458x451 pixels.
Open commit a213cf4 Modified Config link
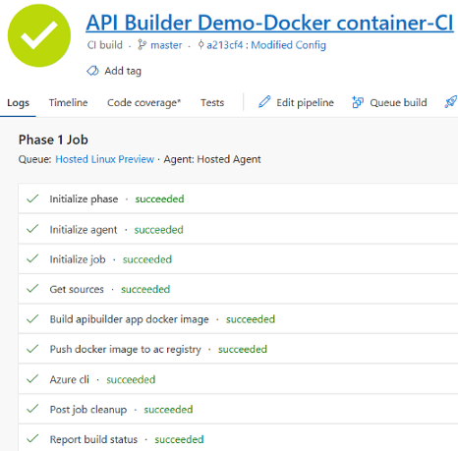click(x=266, y=45)
